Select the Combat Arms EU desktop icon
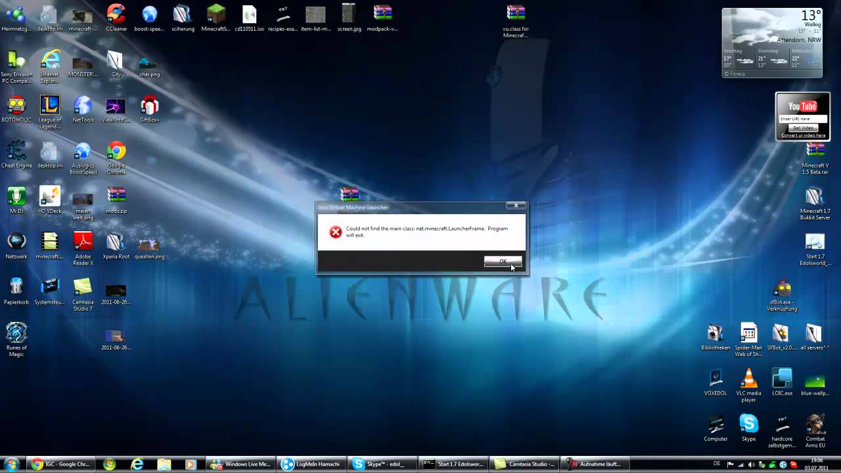 tap(815, 431)
